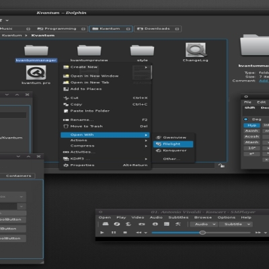
Task: Click Open in New Tab
Action: coord(106,83)
